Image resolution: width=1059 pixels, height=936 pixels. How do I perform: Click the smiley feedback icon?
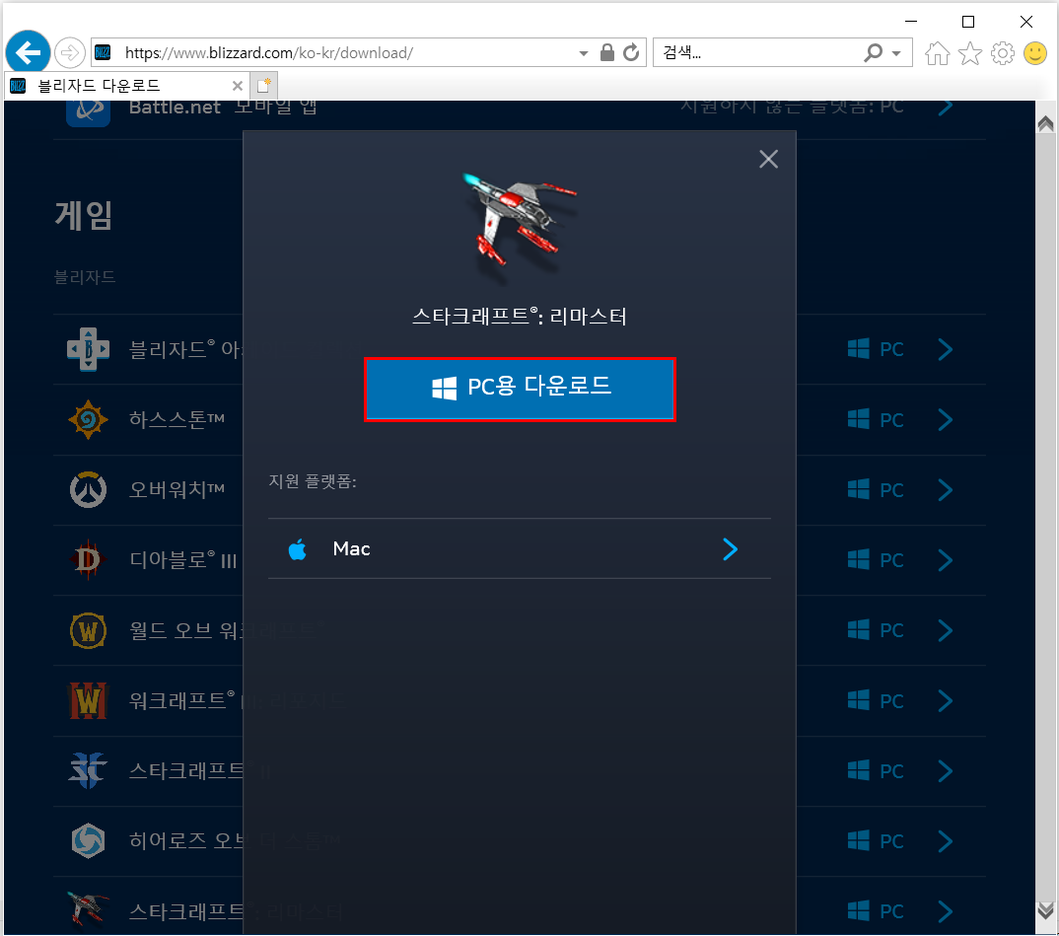click(1034, 52)
